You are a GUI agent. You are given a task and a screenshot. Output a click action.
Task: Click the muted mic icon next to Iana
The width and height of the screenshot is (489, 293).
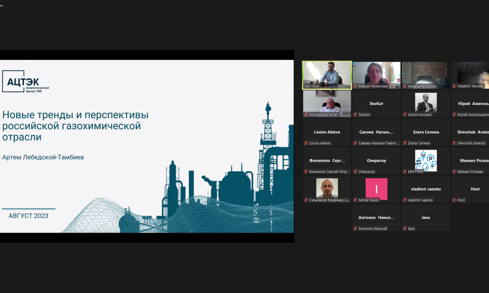coord(405,229)
